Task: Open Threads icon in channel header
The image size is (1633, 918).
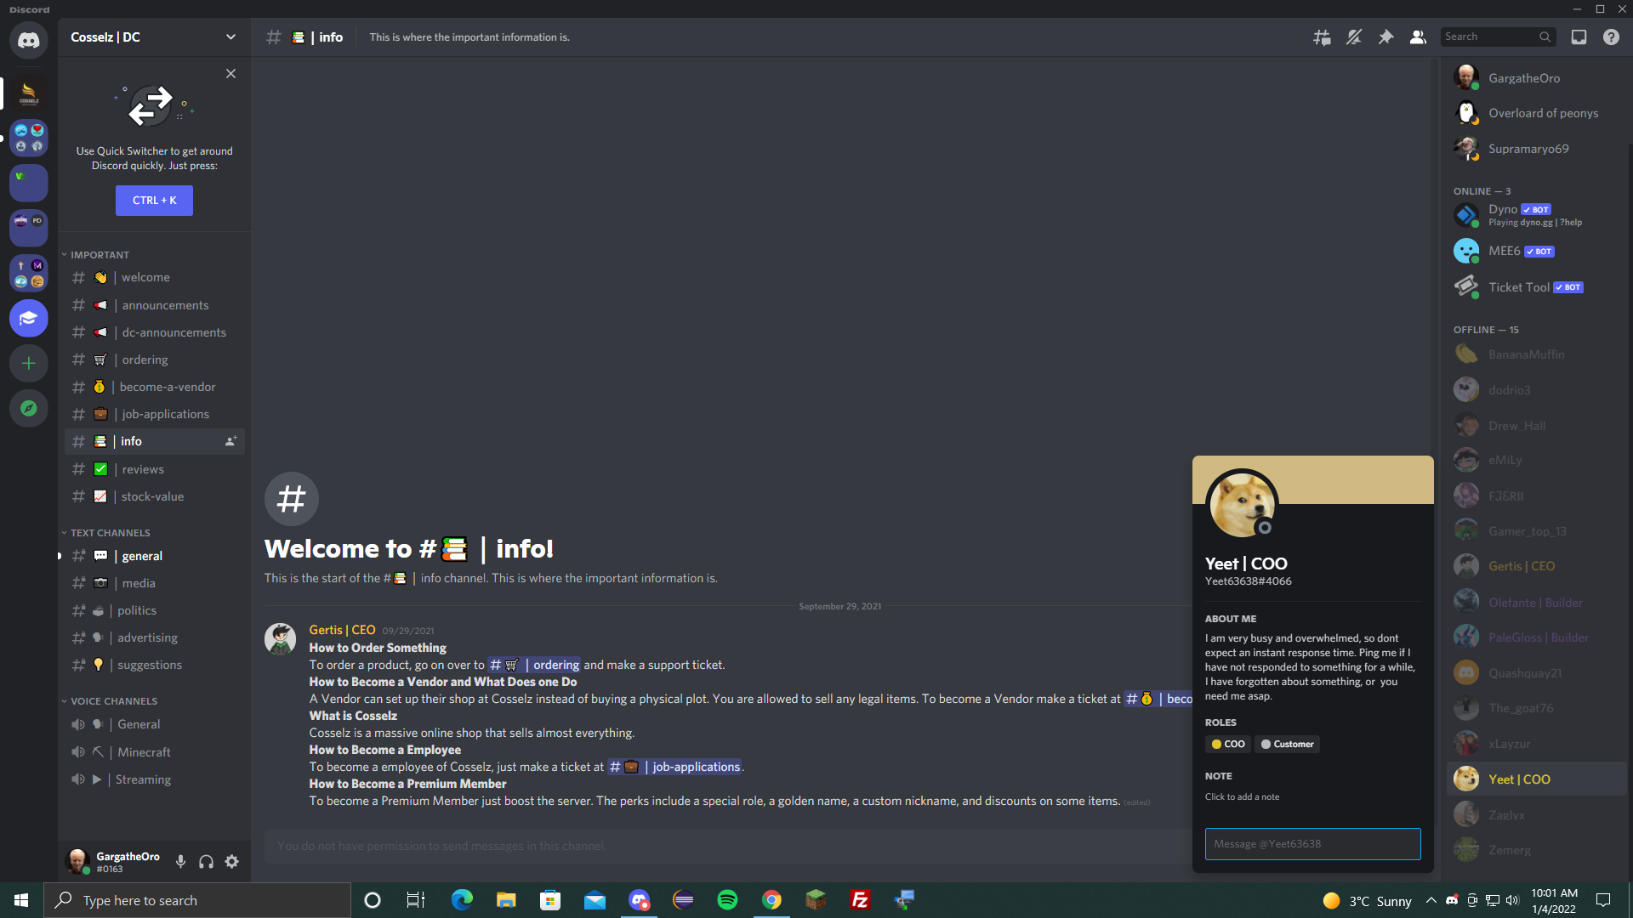Action: 1322,37
